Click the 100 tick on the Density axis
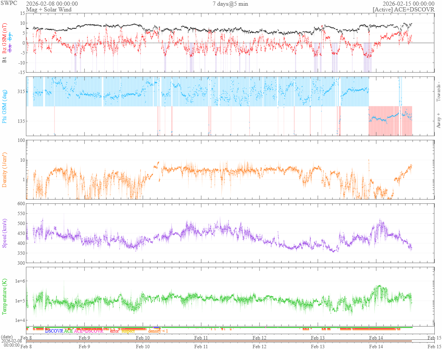This screenshot has height=349, width=442. (21, 140)
